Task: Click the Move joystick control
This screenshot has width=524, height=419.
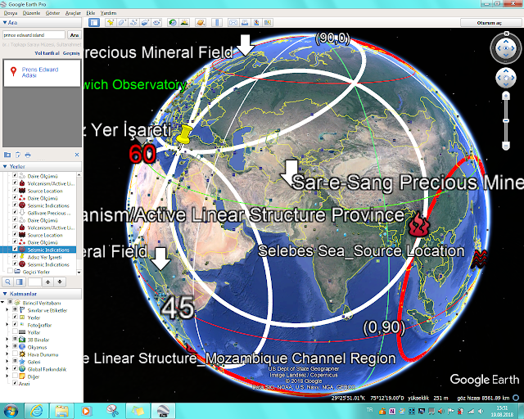Action: pyautogui.click(x=506, y=79)
